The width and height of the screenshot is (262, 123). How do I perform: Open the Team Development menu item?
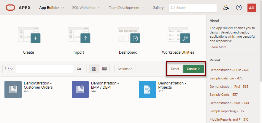point(124,8)
